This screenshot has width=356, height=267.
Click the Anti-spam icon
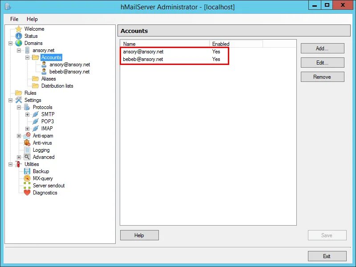coord(27,136)
